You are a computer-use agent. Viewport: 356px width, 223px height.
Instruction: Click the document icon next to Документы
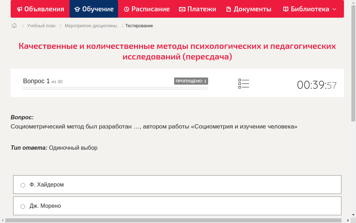(229, 9)
